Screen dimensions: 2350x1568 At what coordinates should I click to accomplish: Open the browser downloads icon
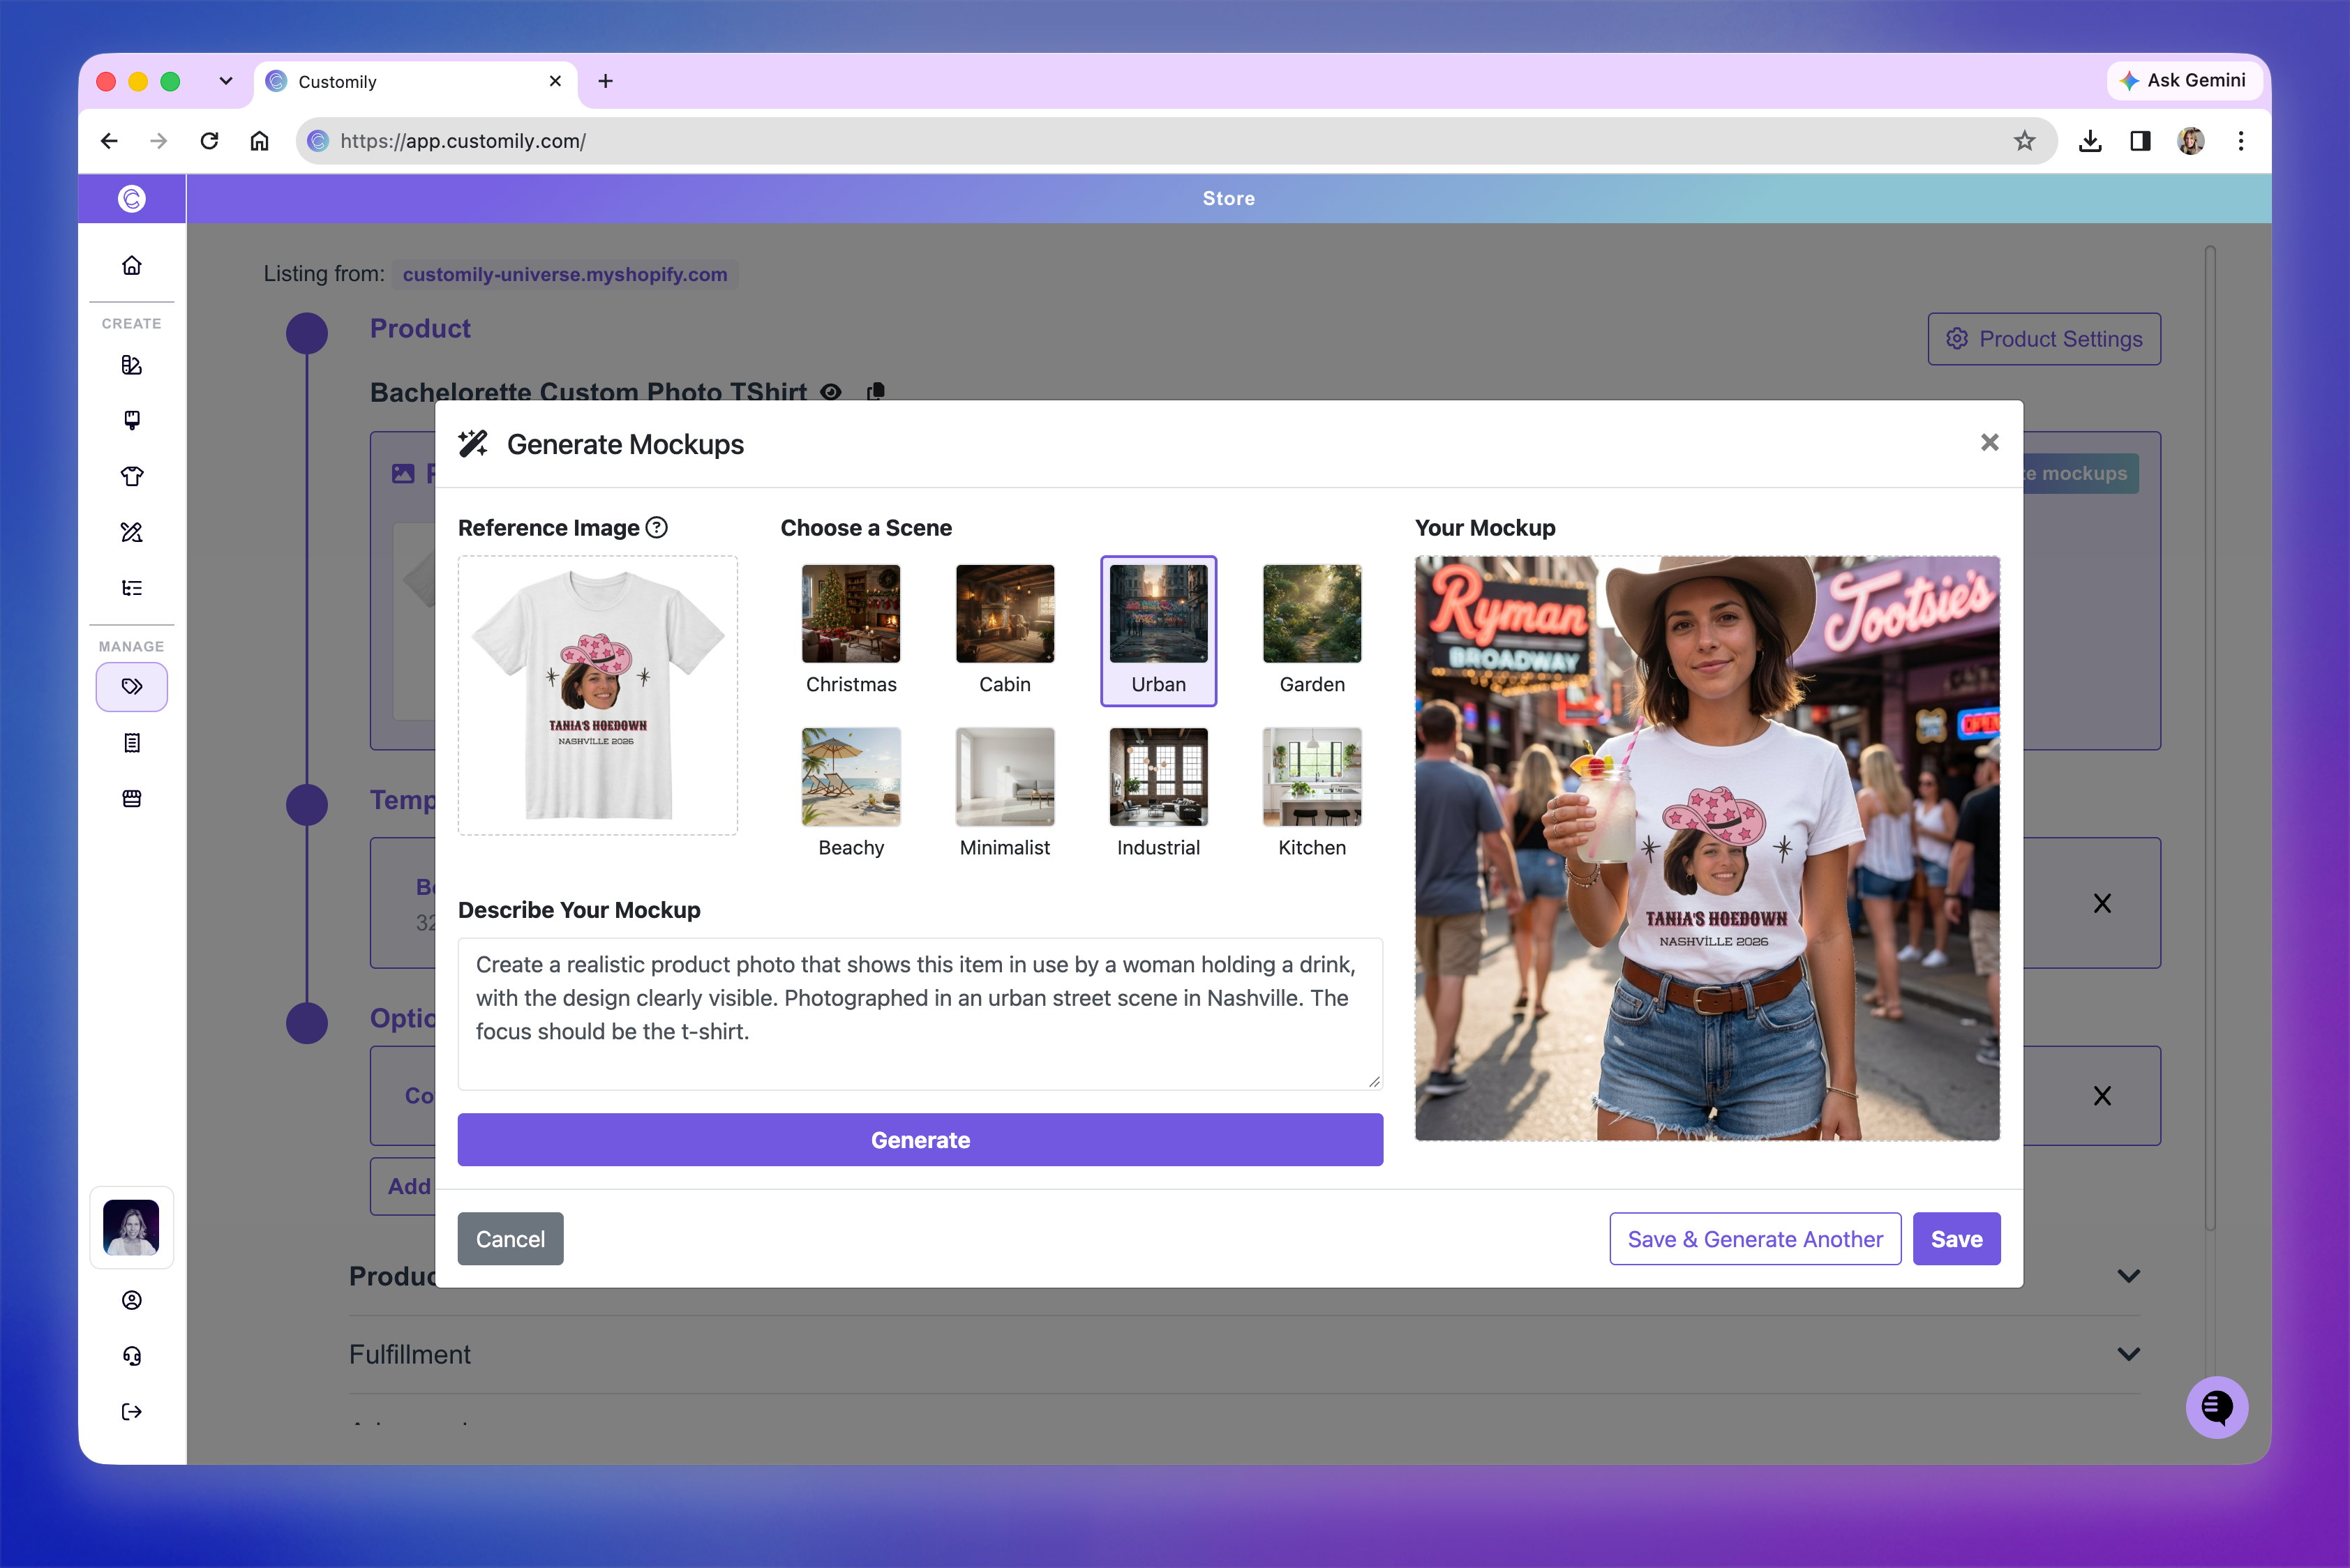2090,141
